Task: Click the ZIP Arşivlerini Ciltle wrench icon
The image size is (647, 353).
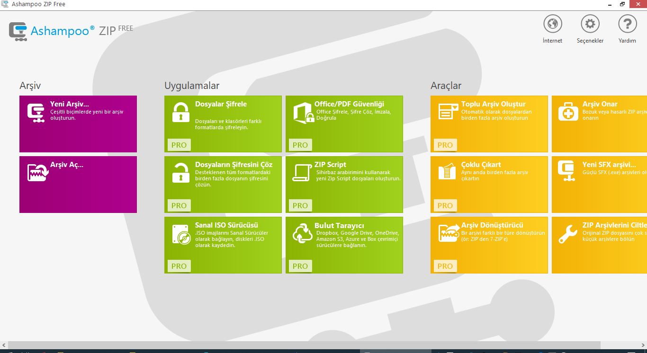Action: click(567, 234)
